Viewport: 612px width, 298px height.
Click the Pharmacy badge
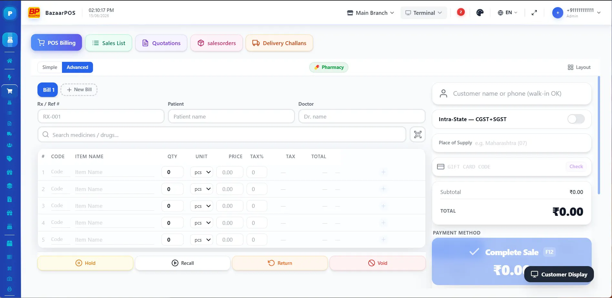329,67
